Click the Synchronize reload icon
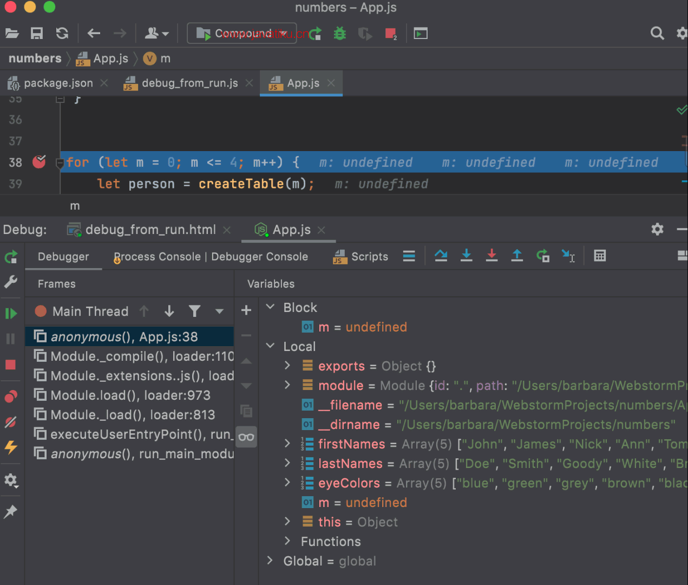The height and width of the screenshot is (585, 688). tap(62, 34)
